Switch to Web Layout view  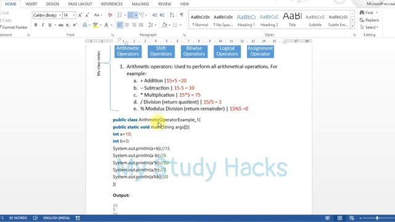point(352,218)
